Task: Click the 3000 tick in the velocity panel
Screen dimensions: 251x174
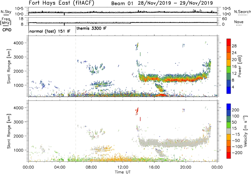Action: (19, 122)
